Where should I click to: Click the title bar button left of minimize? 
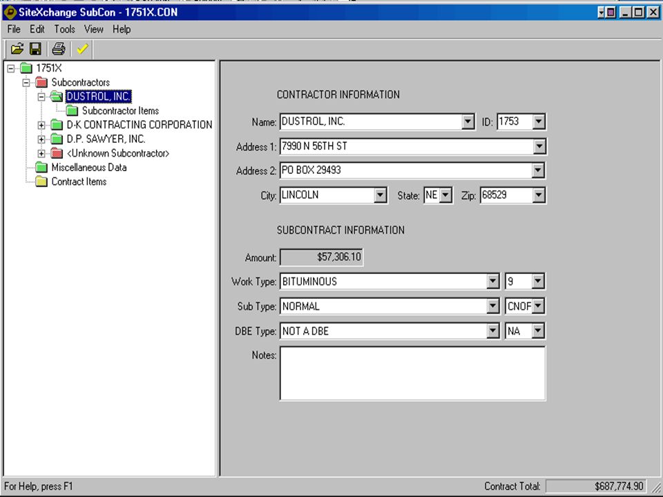607,12
